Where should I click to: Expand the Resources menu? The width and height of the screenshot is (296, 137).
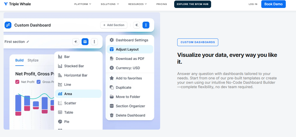pyautogui.click(x=138, y=4)
